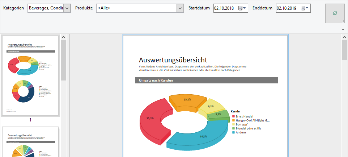Expand the Produkte dropdown list
The image size is (348, 157).
181,8
